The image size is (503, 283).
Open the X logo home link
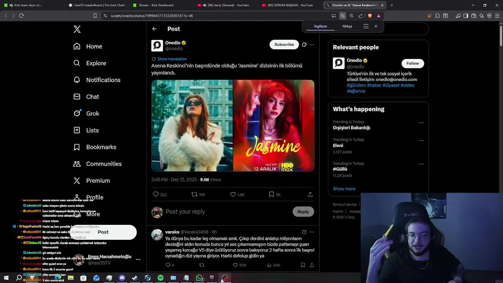77,29
